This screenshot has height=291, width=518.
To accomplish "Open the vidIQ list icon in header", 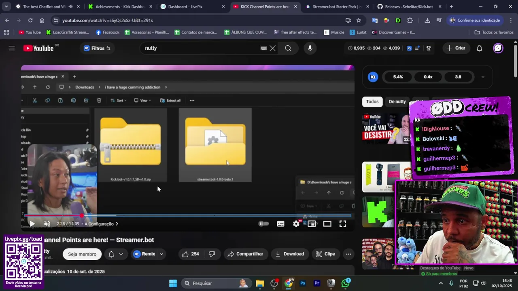I will tap(417, 48).
